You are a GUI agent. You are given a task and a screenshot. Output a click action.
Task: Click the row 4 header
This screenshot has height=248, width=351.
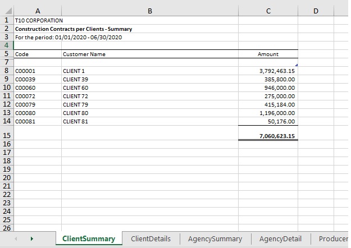pyautogui.click(x=7, y=45)
